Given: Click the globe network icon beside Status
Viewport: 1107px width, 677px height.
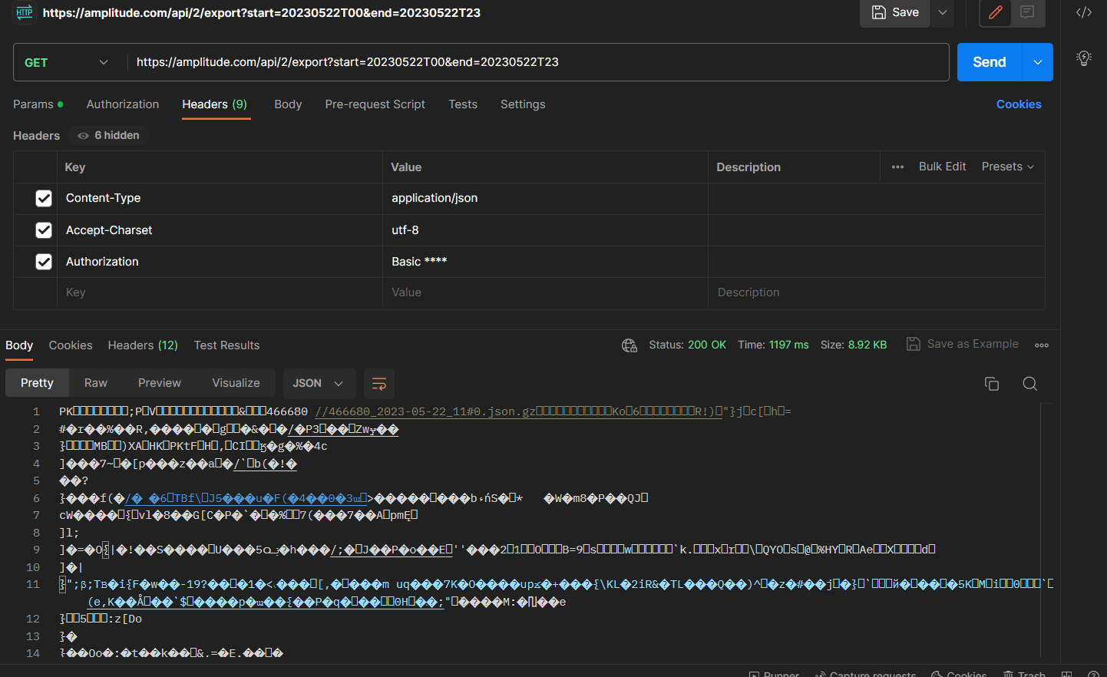Looking at the screenshot, I should pyautogui.click(x=630, y=345).
